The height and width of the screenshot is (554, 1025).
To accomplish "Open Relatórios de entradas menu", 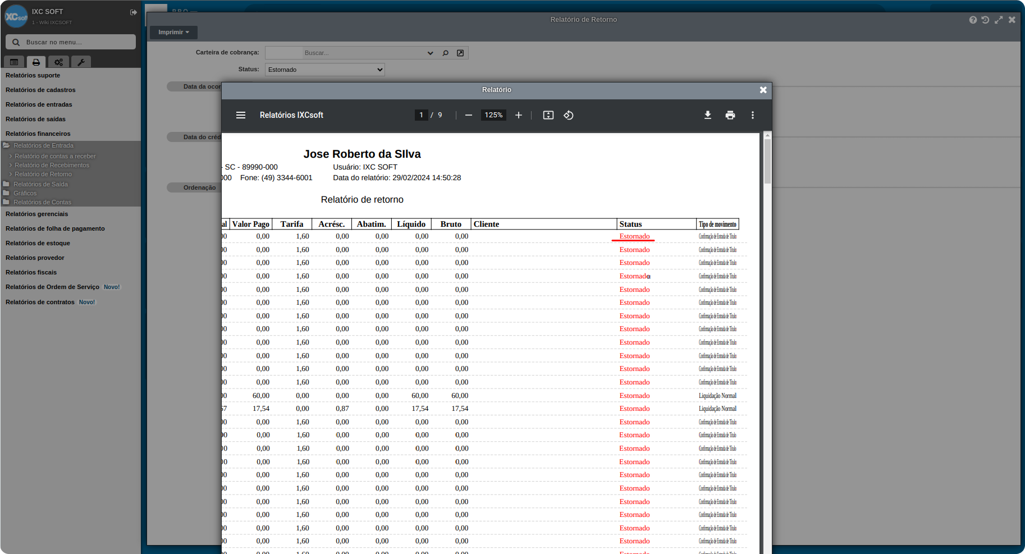I will 39,104.
